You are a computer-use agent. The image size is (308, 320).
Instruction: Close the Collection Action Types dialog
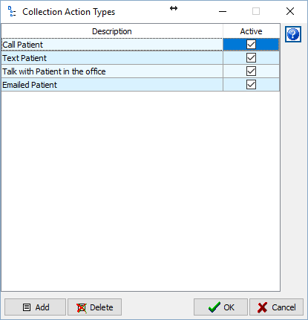[x=290, y=11]
